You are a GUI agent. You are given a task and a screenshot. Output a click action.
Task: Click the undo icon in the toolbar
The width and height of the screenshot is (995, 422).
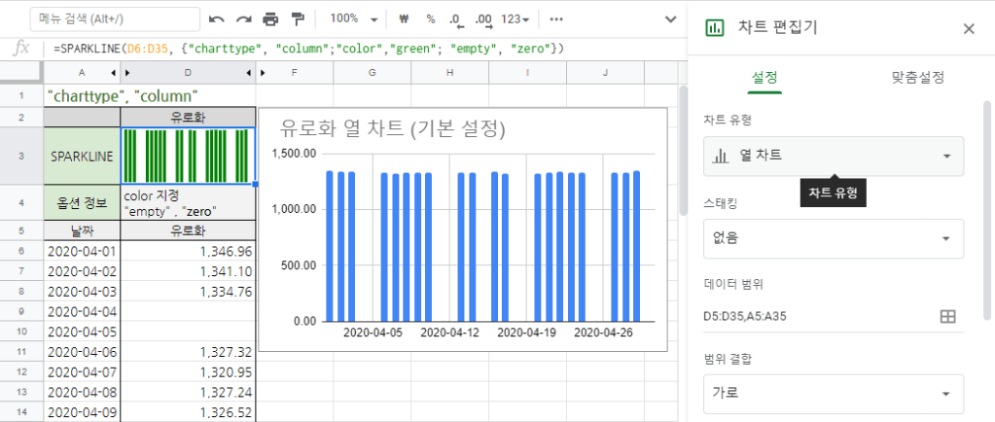pos(216,19)
